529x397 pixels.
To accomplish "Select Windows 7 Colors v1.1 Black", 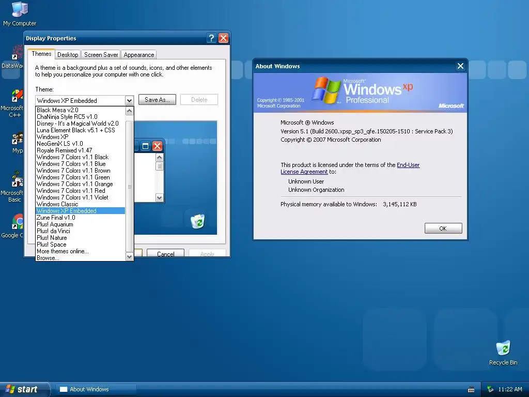I will 80,157.
